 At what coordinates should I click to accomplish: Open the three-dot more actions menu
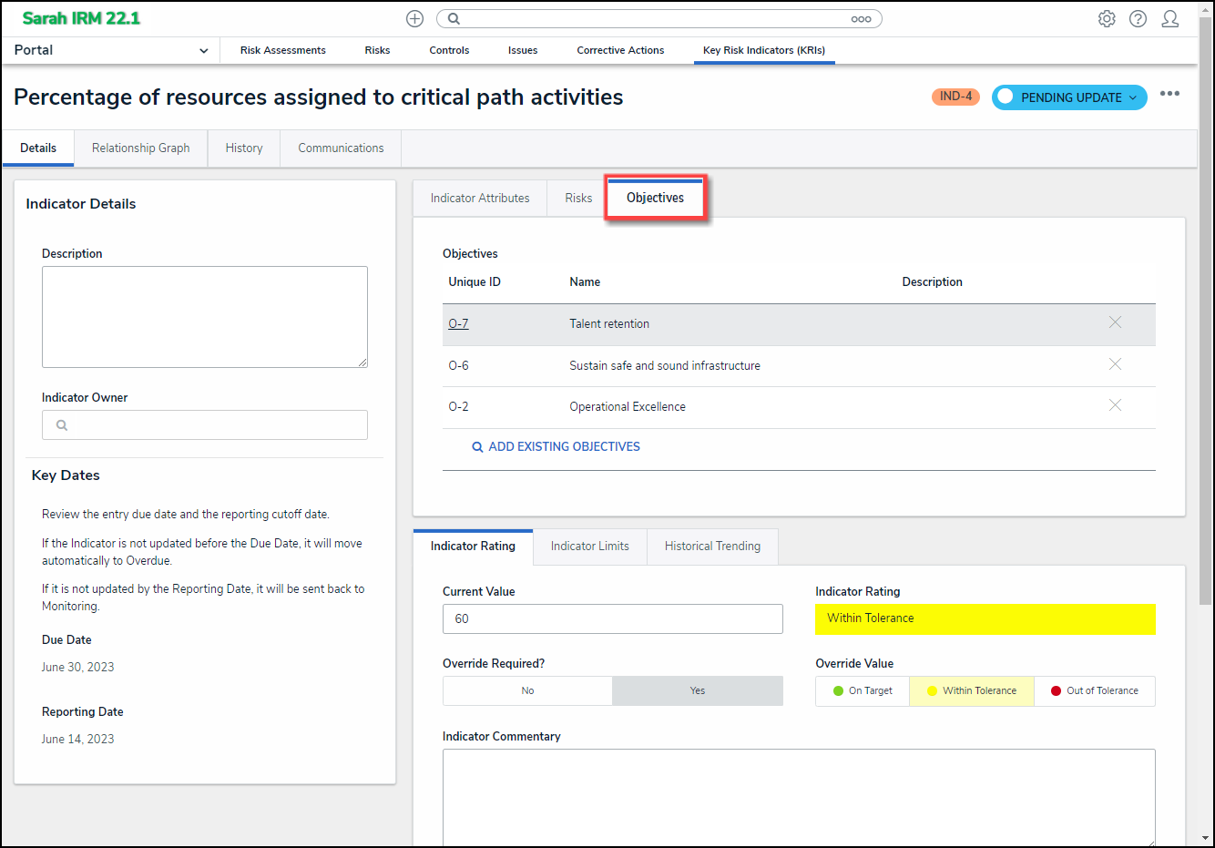1169,94
